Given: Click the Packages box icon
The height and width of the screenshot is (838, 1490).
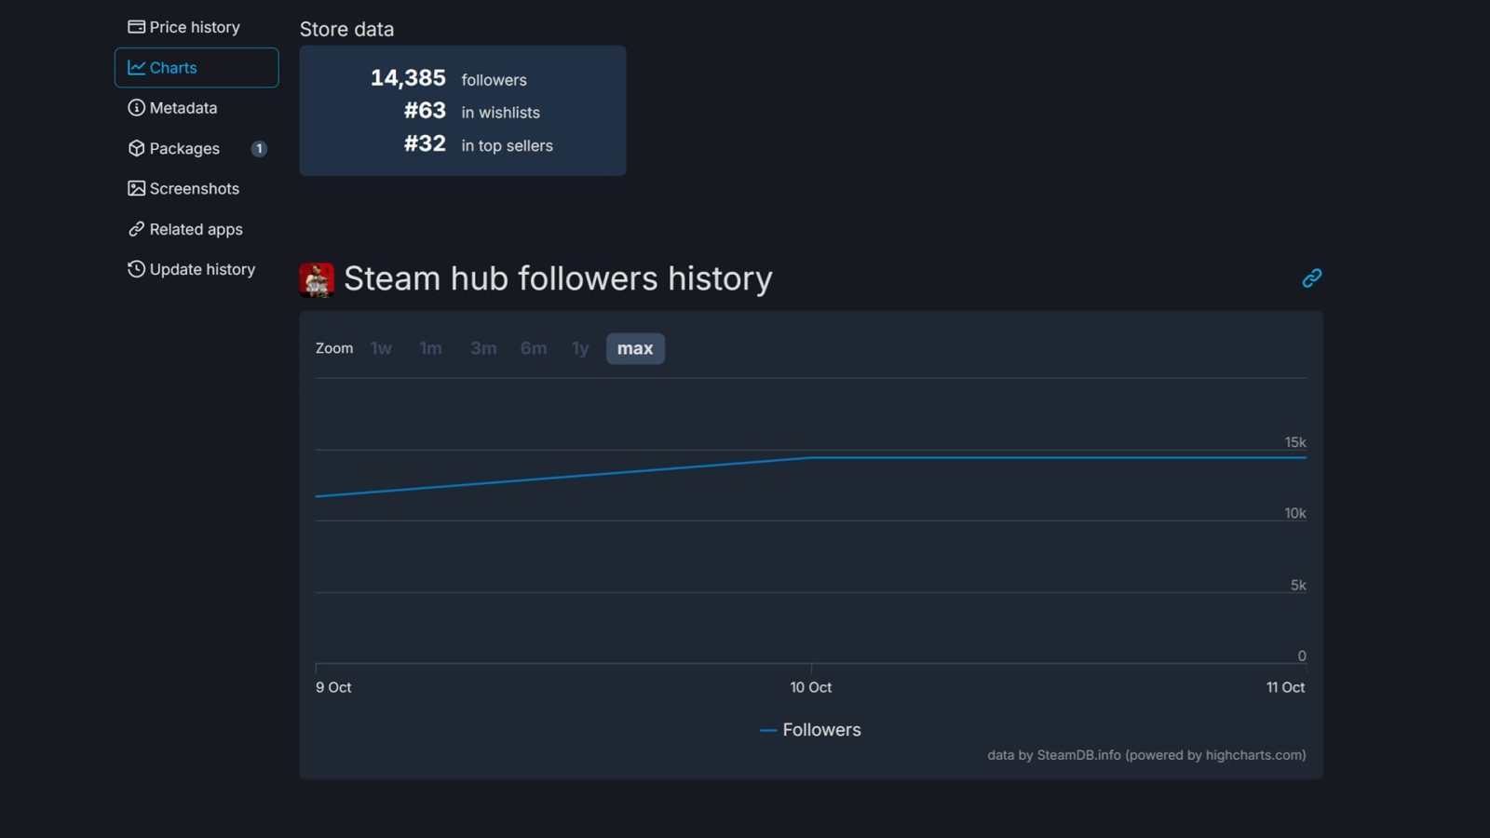Looking at the screenshot, I should click(x=136, y=148).
